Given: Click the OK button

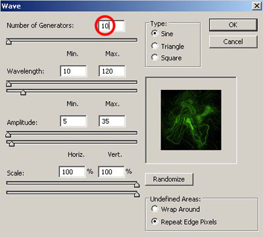Looking at the screenshot, I should click(233, 25).
